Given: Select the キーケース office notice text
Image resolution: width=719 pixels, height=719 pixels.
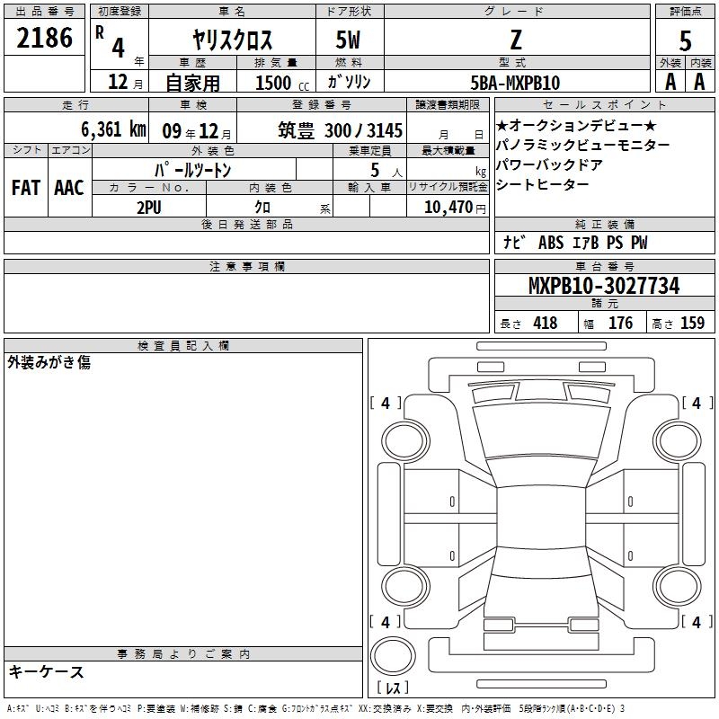Looking at the screenshot, I should click(x=46, y=672).
